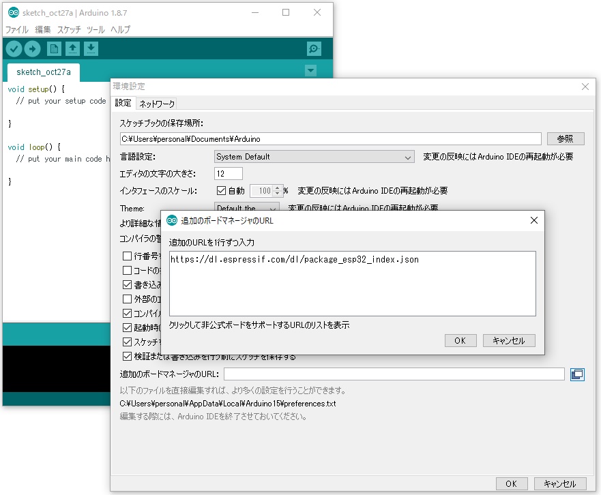Click the Open sketch up-arrow icon
This screenshot has width=601, height=495.
click(72, 48)
